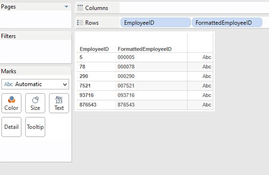Select formatted value 876543 in second column
269x175 pixels.
click(x=126, y=105)
